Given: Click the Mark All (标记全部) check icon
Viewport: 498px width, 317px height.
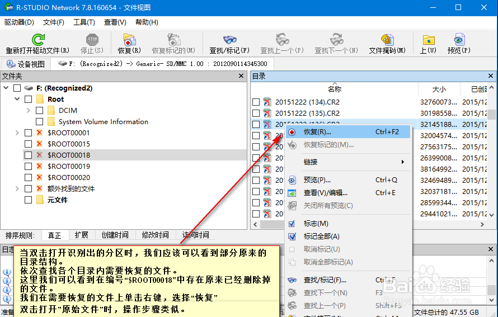Looking at the screenshot, I should [x=292, y=236].
